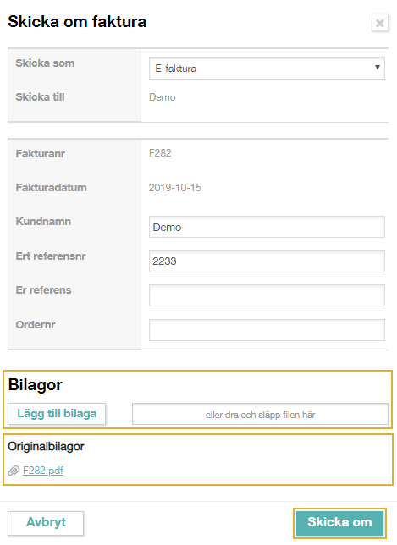The image size is (397, 545).
Task: Click the invoice date 2019-10-15
Action: [175, 188]
